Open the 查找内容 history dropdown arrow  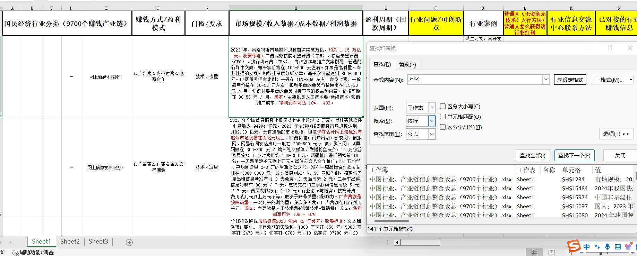tap(546, 80)
